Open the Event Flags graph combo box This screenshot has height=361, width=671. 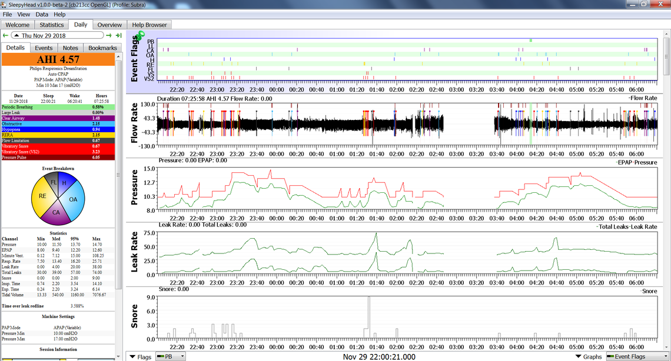[637, 356]
